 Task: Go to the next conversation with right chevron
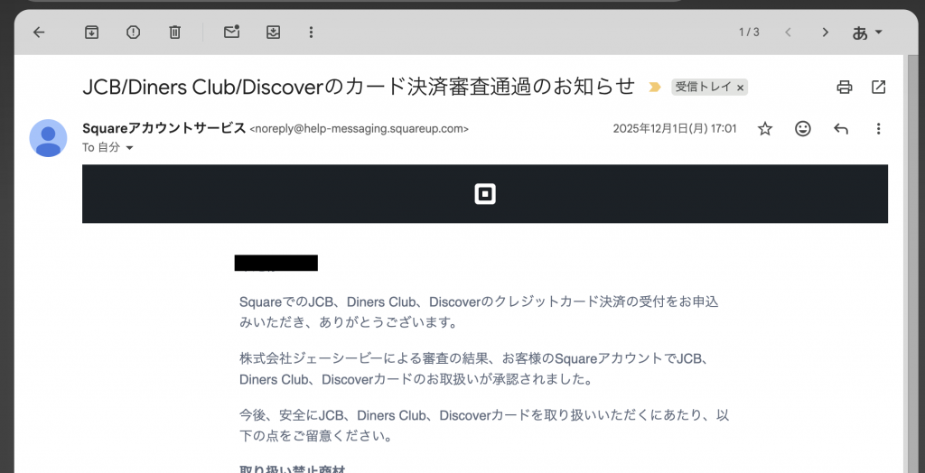pos(825,32)
